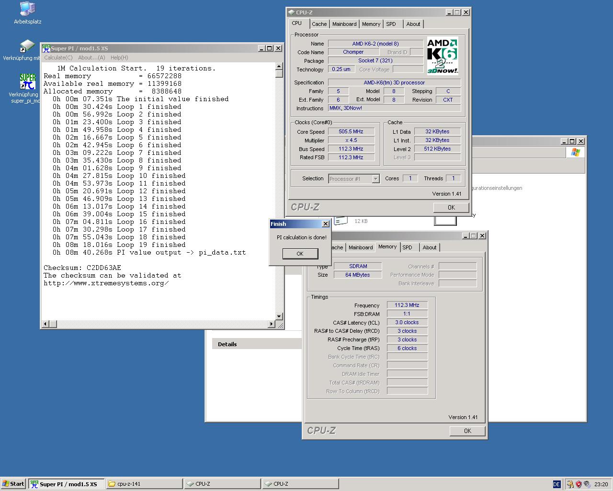Select Cache tab in upper CPU-Z

[319, 24]
